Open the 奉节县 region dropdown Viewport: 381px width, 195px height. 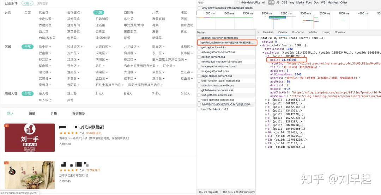pos(45,85)
